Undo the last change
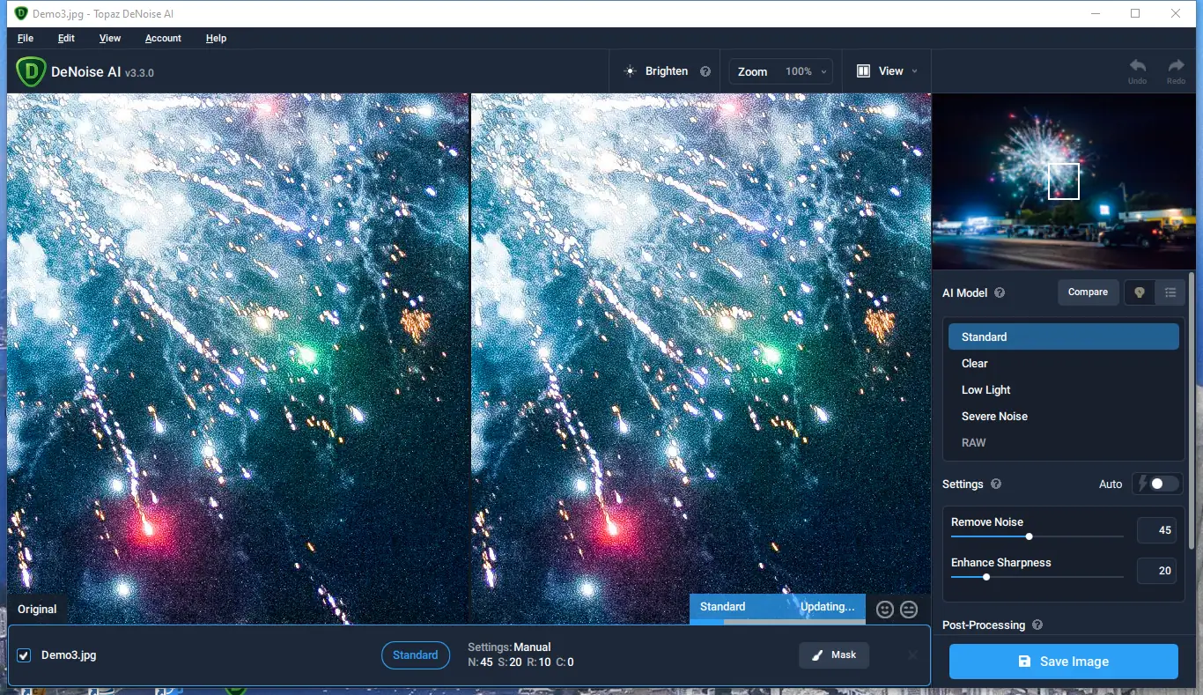Image resolution: width=1203 pixels, height=695 pixels. tap(1138, 70)
